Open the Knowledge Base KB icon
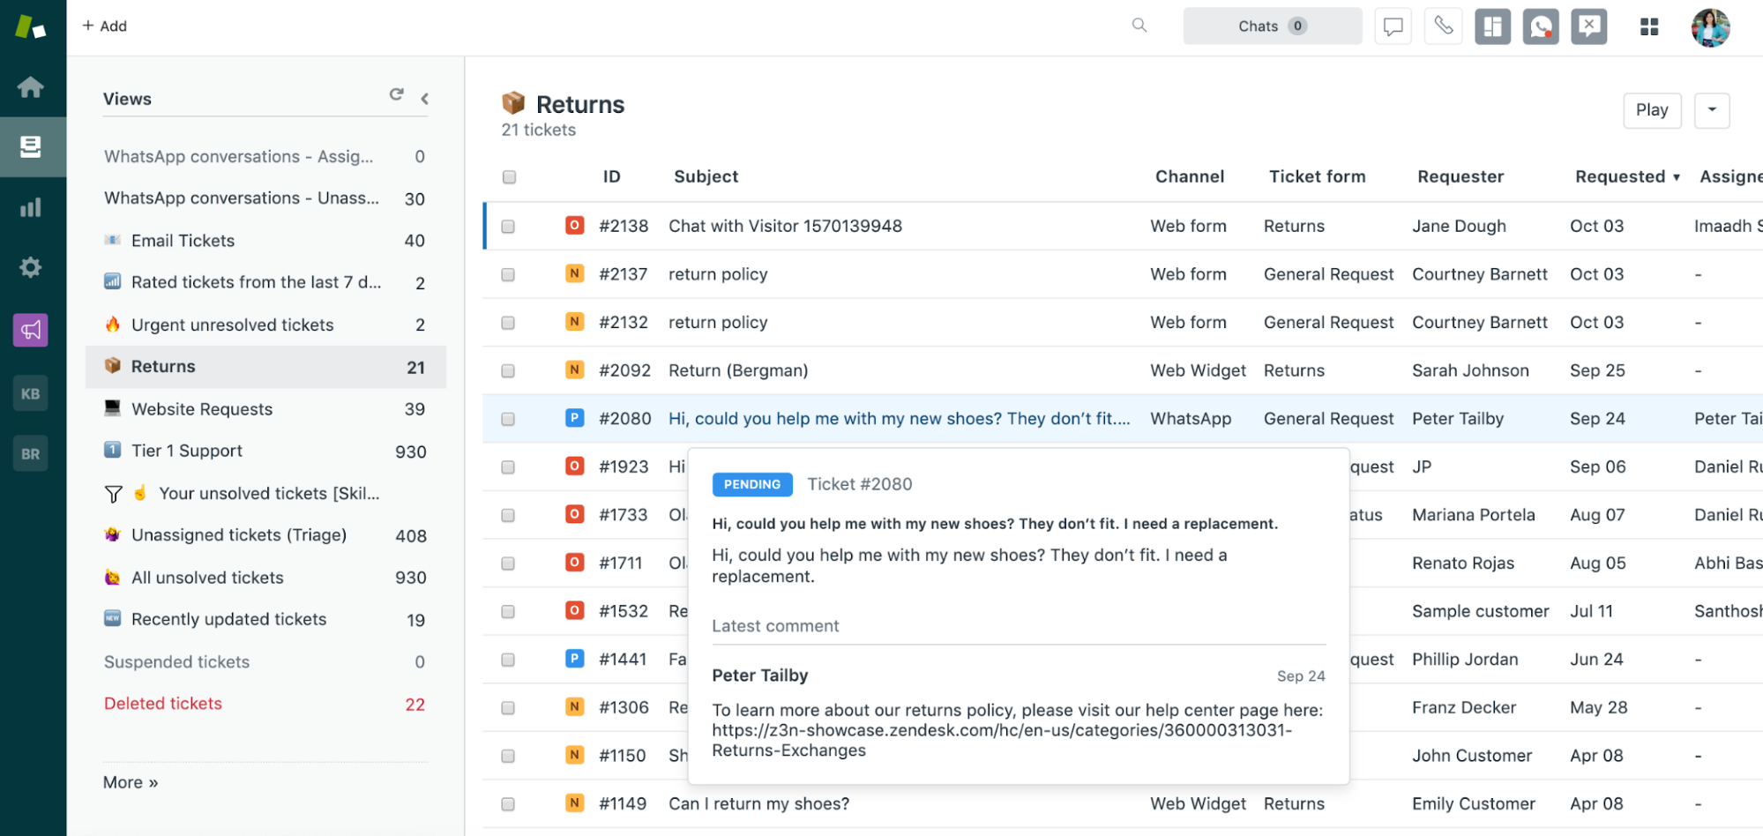Image resolution: width=1763 pixels, height=836 pixels. coord(32,393)
